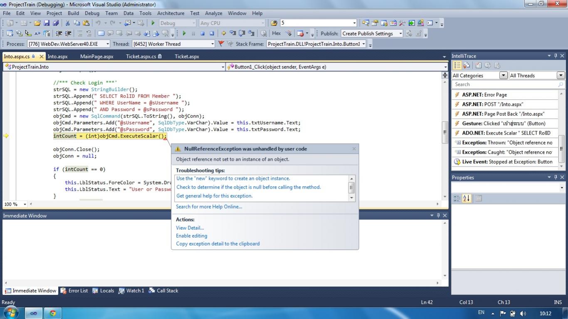Open Toolbox hammer-wrench icon
Screen dimensions: 568x319
[402, 23]
